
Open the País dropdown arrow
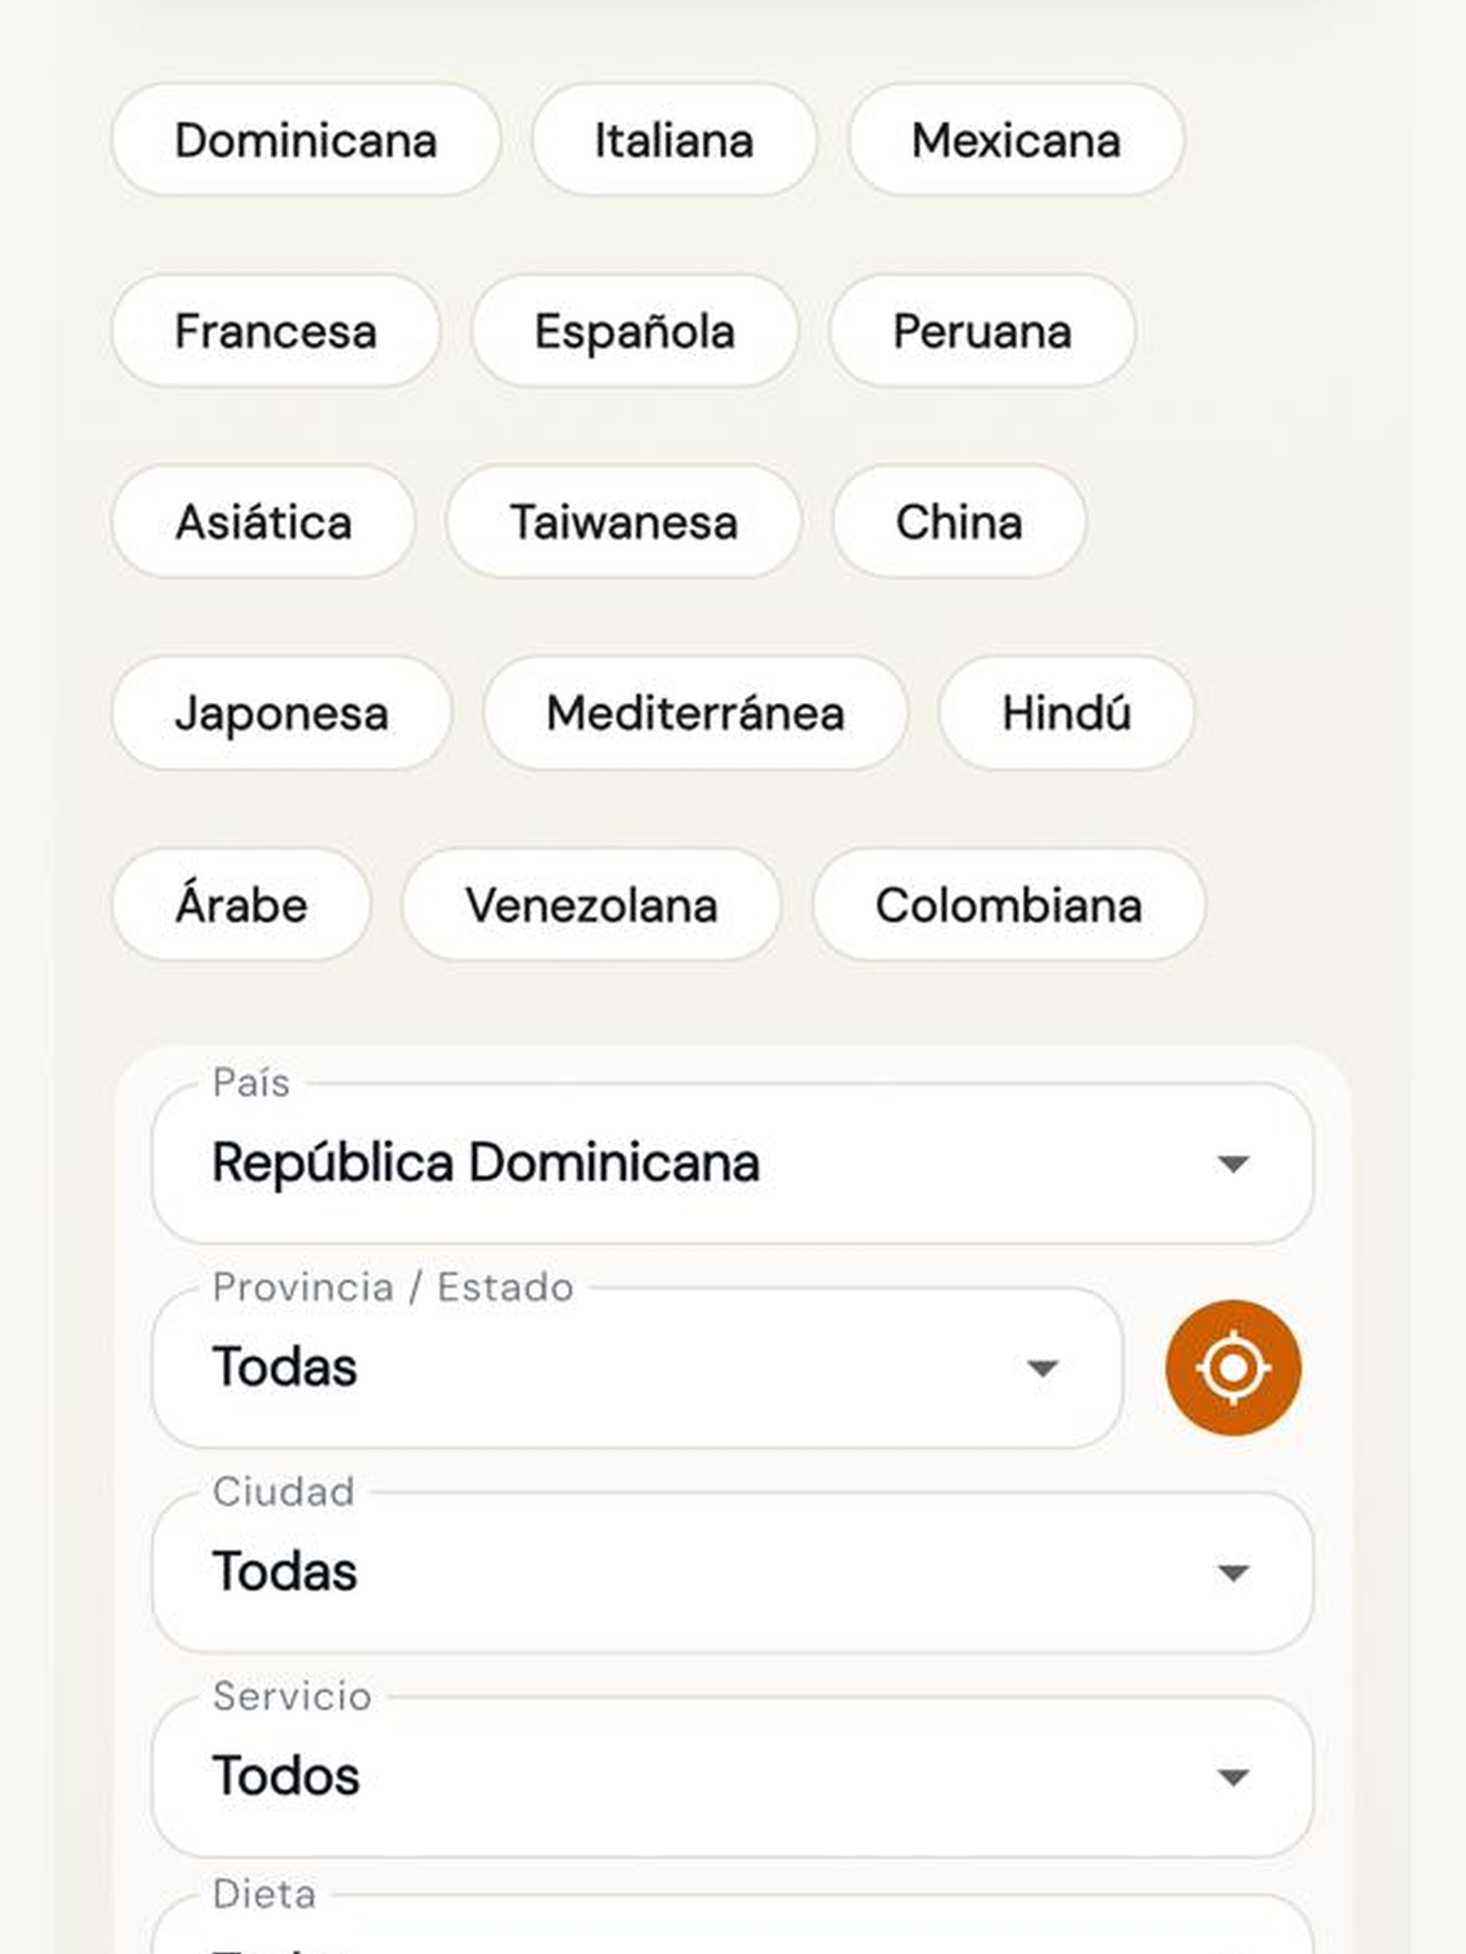pos(1233,1164)
